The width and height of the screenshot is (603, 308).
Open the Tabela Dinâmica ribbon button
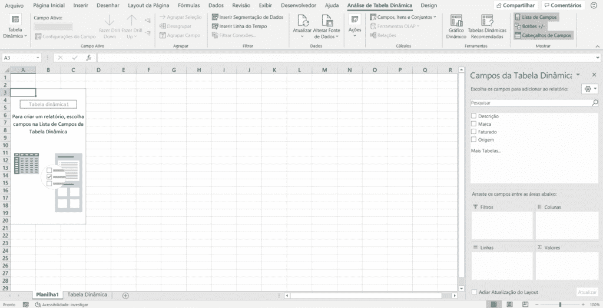[15, 26]
